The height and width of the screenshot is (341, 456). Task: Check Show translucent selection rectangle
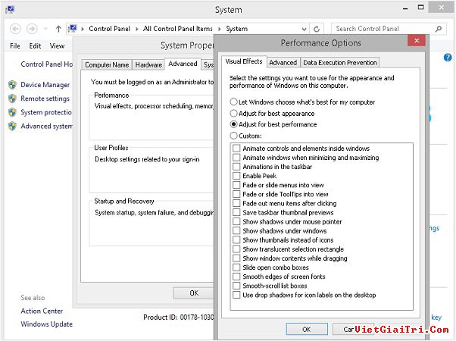[x=236, y=249]
